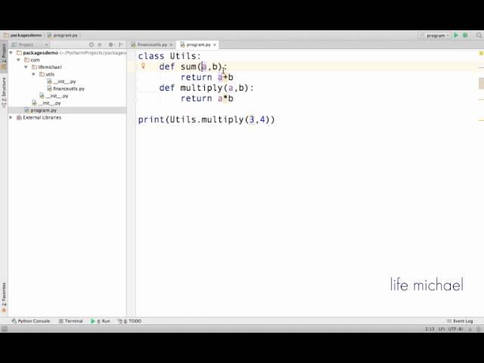Viewport: 484px width, 363px height.
Task: Toggle the Structure side tool window tab
Action: 4,92
